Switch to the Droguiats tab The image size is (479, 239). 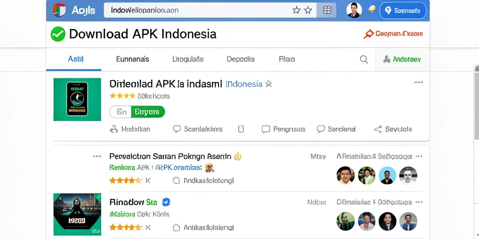[x=188, y=59]
